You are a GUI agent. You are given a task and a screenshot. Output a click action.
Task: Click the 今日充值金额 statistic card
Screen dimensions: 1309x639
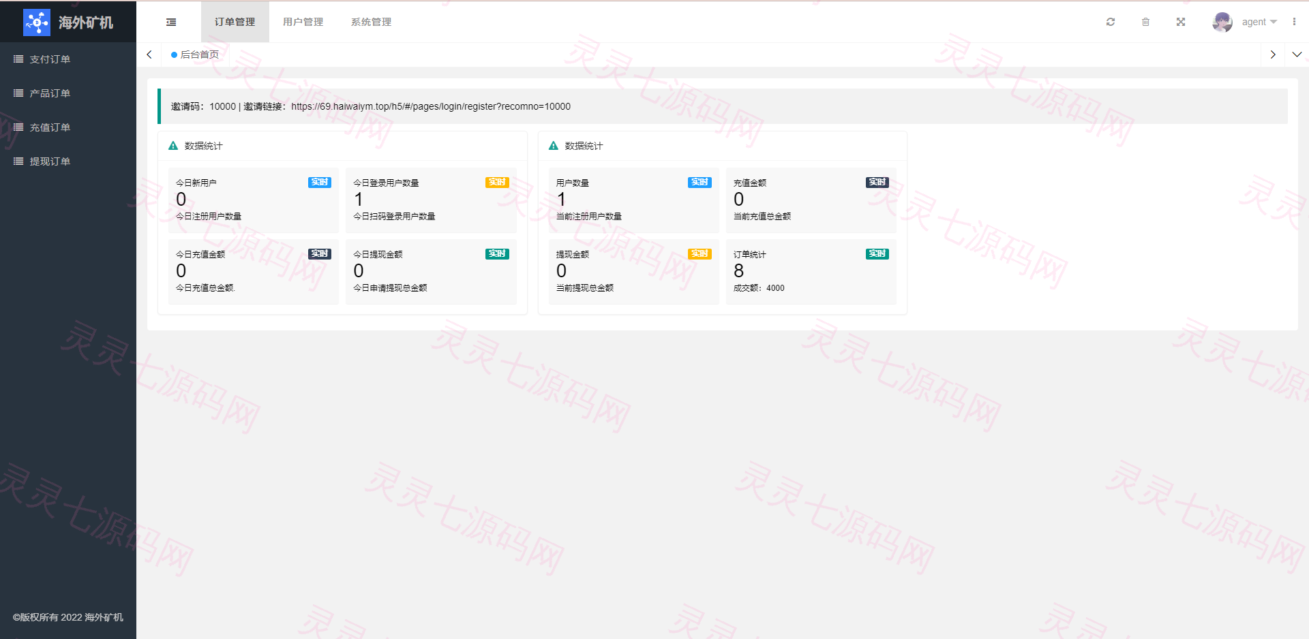(x=254, y=272)
